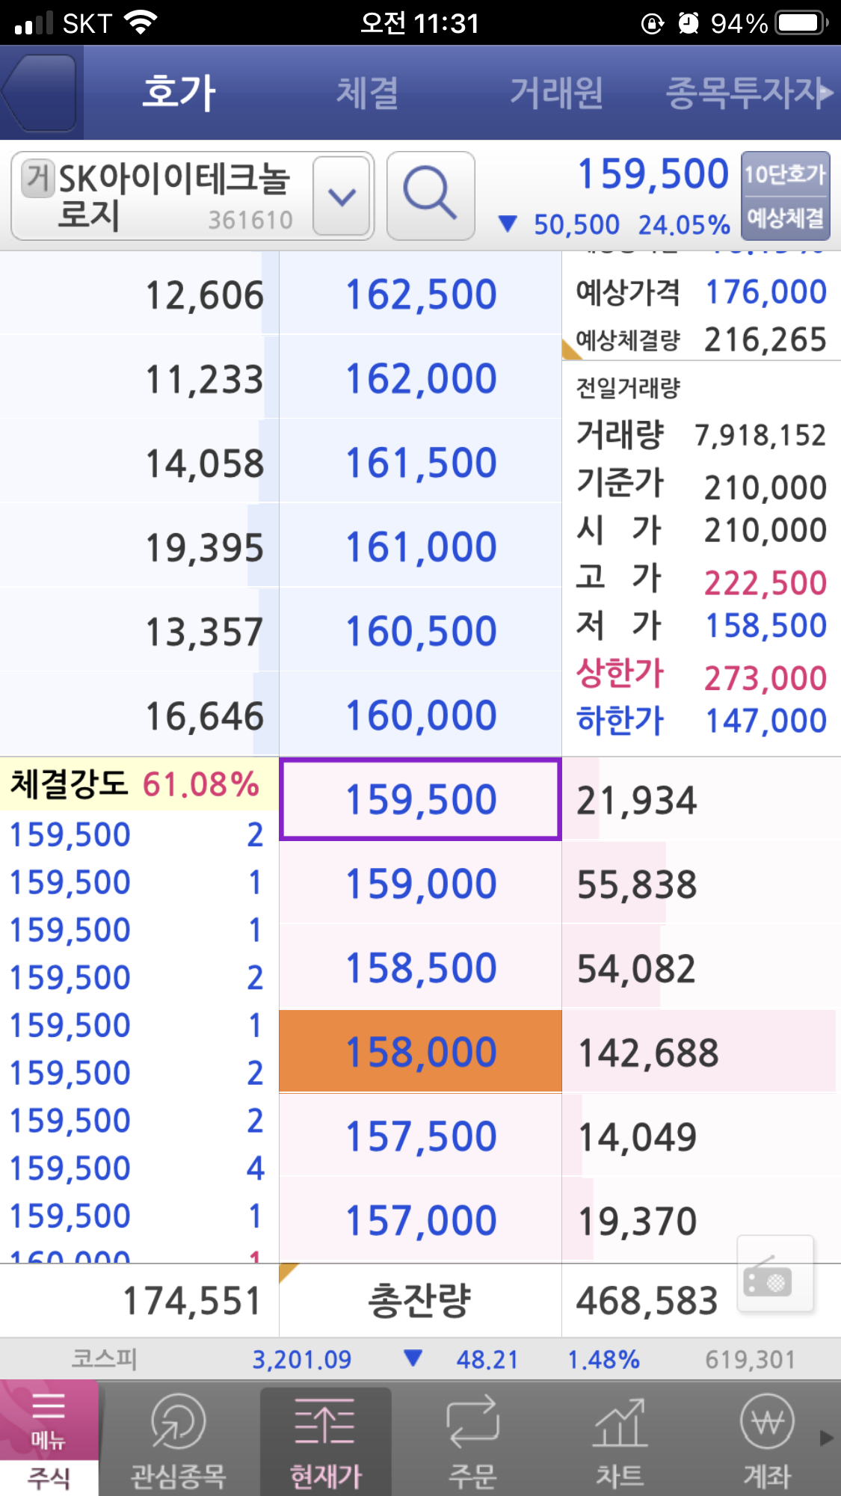
Task: Switch to the 거래원 tab
Action: point(557,93)
